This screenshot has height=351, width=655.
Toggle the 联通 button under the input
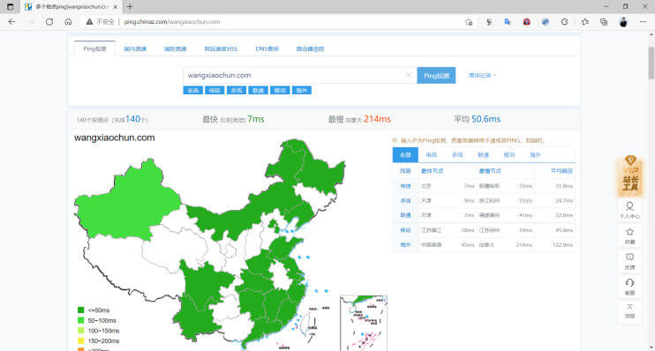[258, 90]
